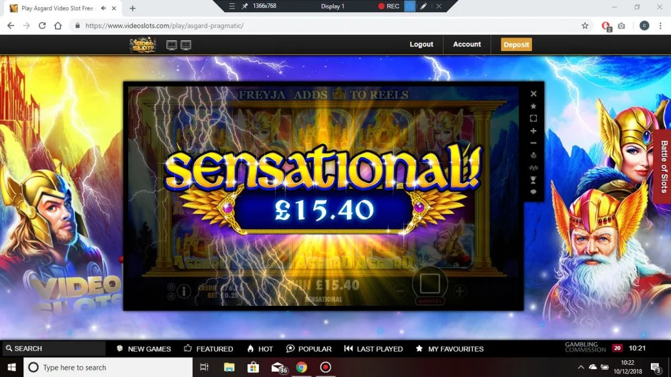This screenshot has width=671, height=377.
Task: Open MY FAVOURITES menu
Action: pyautogui.click(x=450, y=349)
